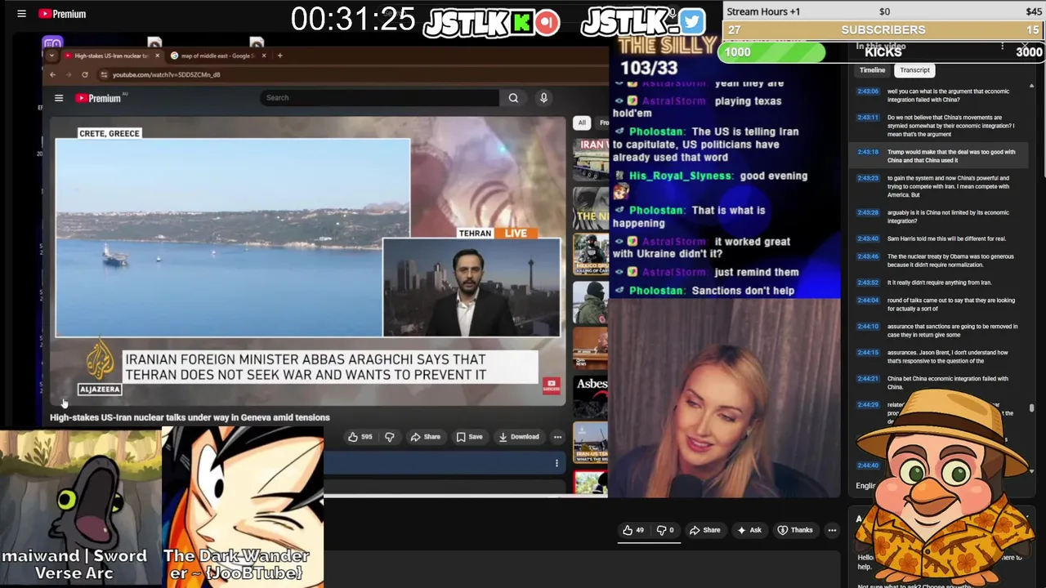The image size is (1046, 588).
Task: Close the High-stakes US-Iran tab
Action: (x=156, y=56)
